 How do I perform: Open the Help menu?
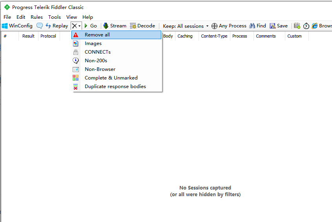tap(88, 17)
